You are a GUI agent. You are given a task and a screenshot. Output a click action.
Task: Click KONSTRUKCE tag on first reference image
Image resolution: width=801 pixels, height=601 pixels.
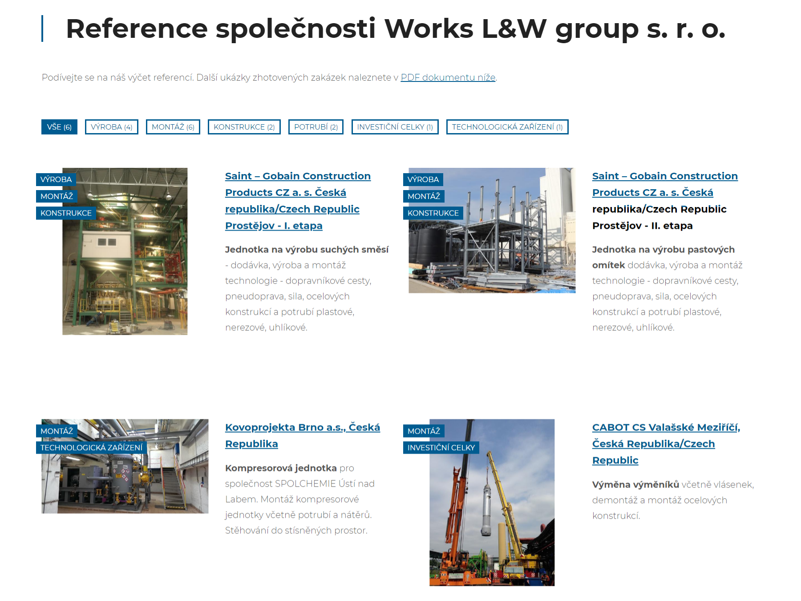click(x=66, y=213)
